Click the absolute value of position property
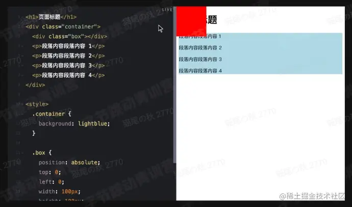Viewport: 352px width, 207px height. click(84, 162)
